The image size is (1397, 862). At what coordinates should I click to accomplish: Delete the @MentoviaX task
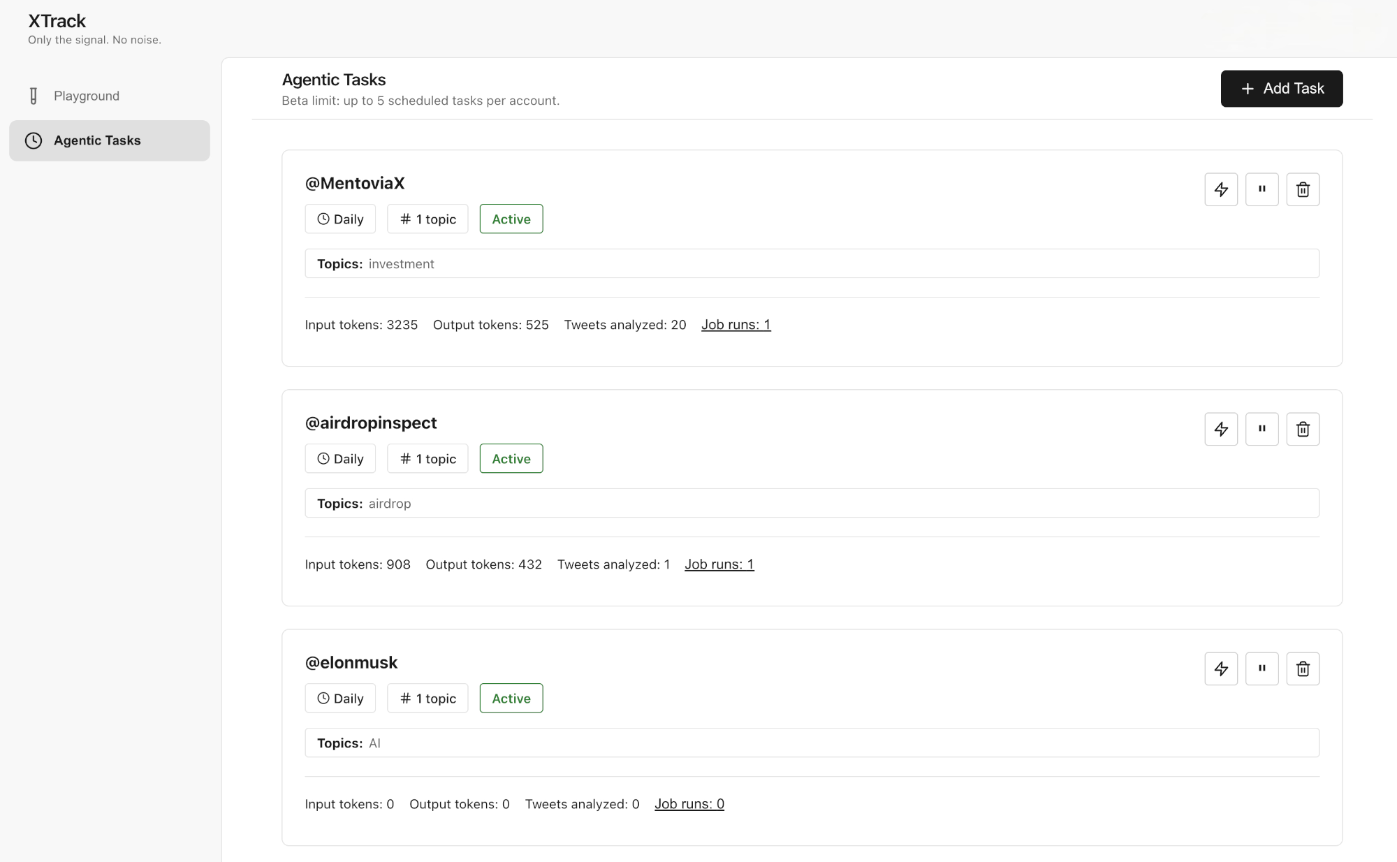(1303, 189)
